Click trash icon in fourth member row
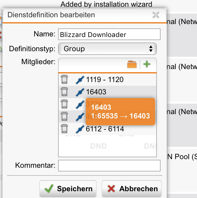This screenshot has height=198, width=197. coord(64,116)
